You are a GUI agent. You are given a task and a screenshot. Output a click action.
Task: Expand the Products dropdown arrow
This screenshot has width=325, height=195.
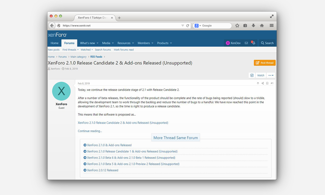171,43
